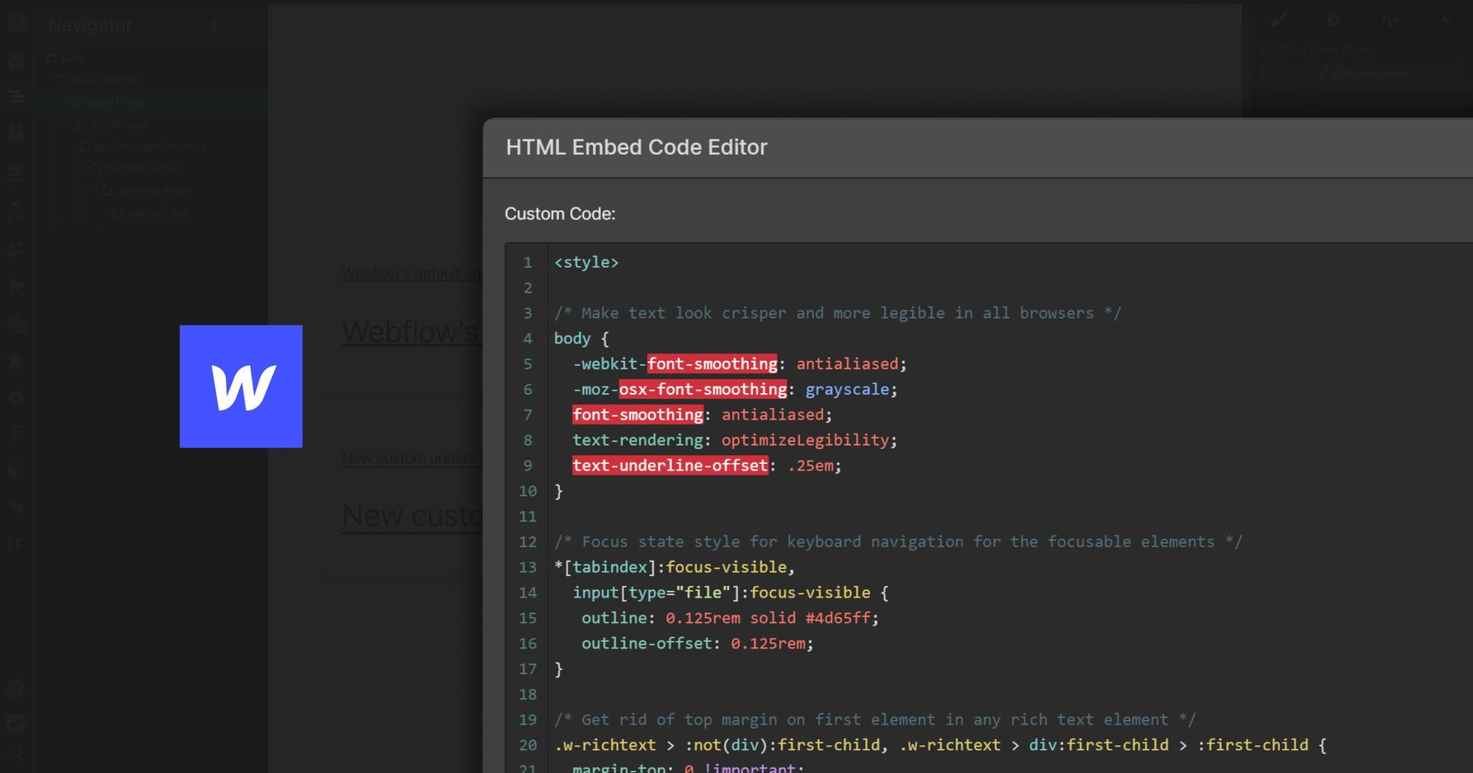Collapse all layers in Navigator header

click(x=188, y=26)
